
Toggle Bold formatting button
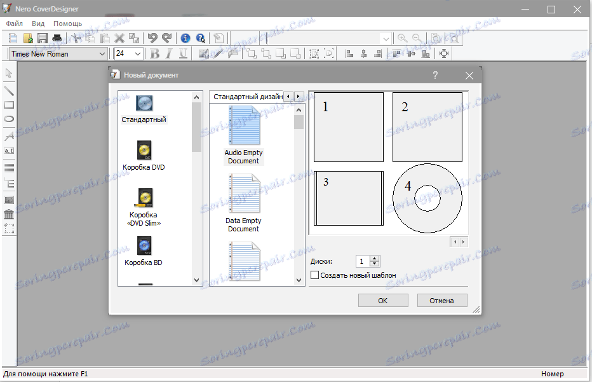coord(154,54)
